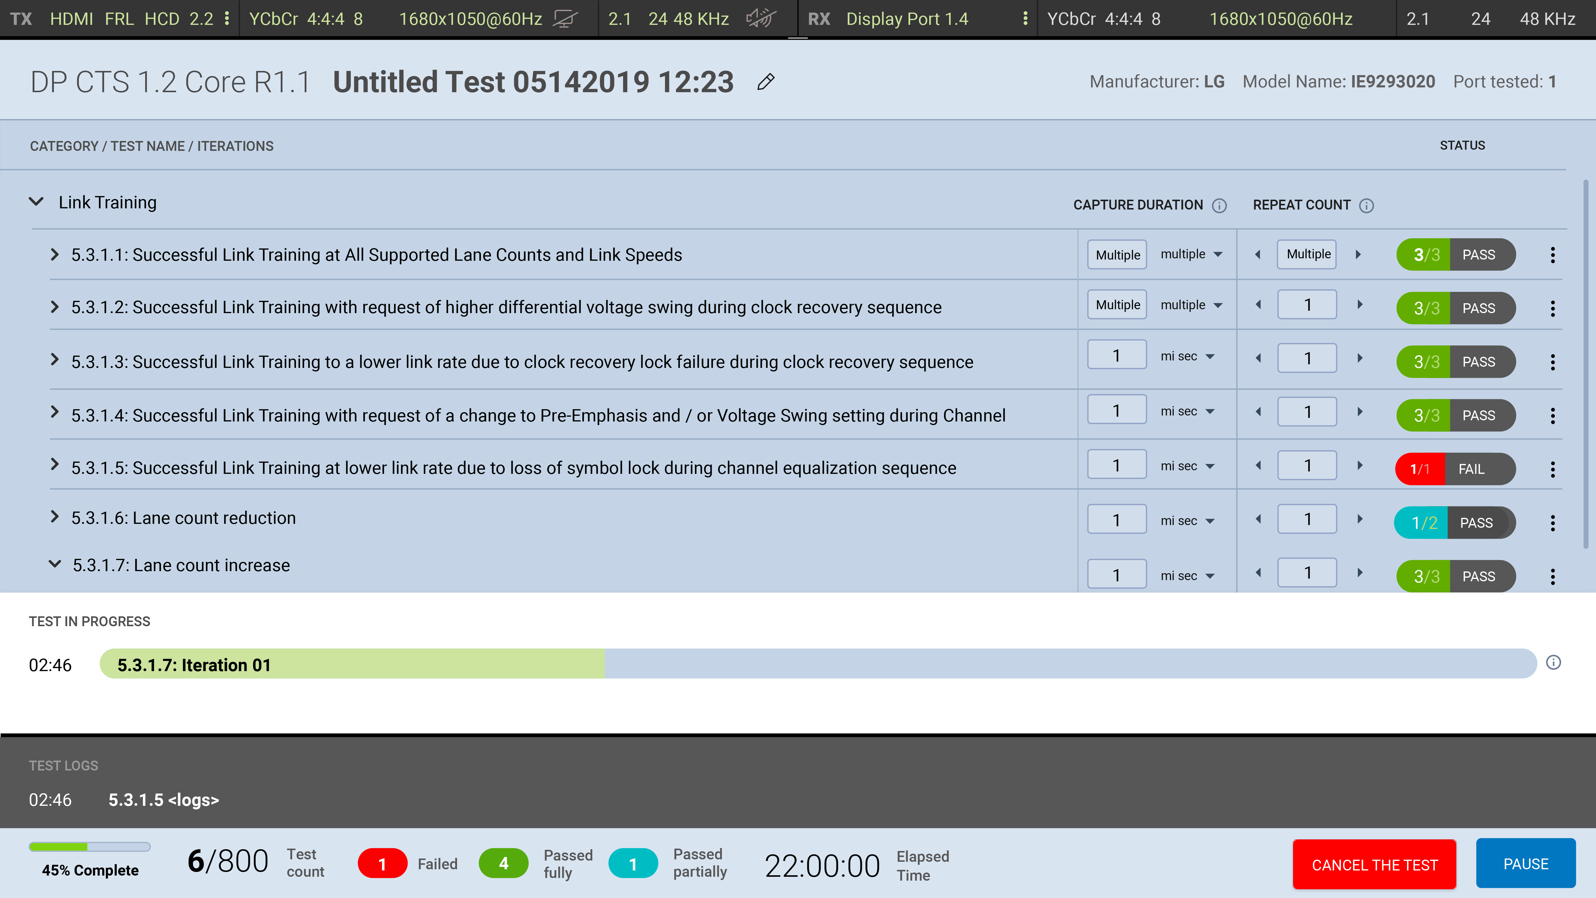The height and width of the screenshot is (898, 1596).
Task: Expand test 5.3.1.5 iterations
Action: 54,464
